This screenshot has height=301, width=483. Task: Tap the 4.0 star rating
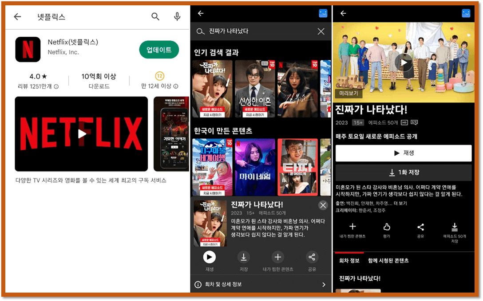tap(38, 76)
